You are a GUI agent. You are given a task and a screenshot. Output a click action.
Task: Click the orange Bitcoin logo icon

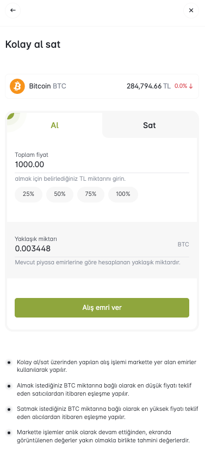[17, 86]
